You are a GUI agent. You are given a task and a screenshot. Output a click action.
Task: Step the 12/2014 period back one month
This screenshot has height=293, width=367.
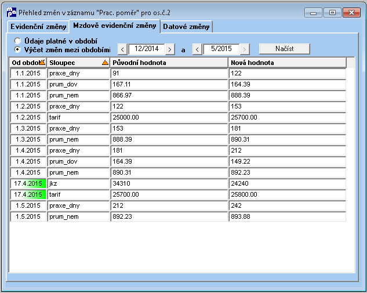pos(122,49)
